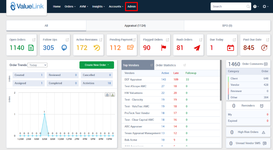Click the Other comments count 384
273x150 pixels.
coord(266,98)
